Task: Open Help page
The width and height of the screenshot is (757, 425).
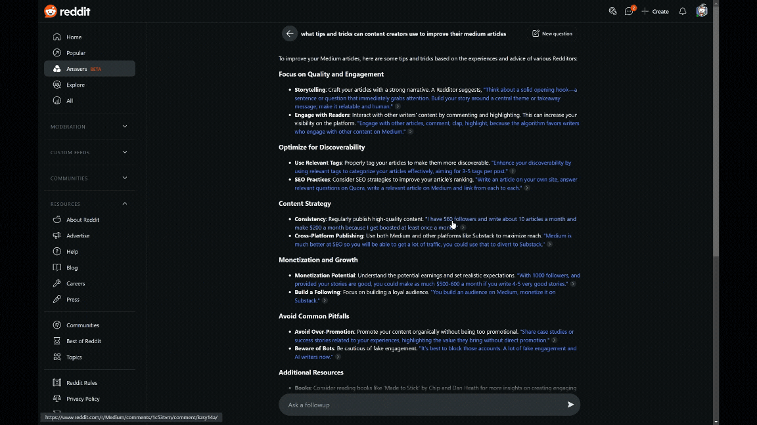Action: [89, 252]
